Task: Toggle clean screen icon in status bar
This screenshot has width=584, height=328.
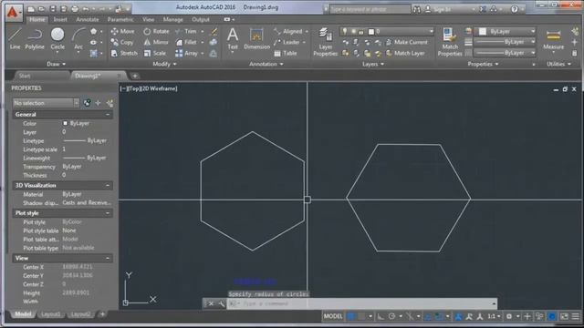Action: click(x=564, y=316)
